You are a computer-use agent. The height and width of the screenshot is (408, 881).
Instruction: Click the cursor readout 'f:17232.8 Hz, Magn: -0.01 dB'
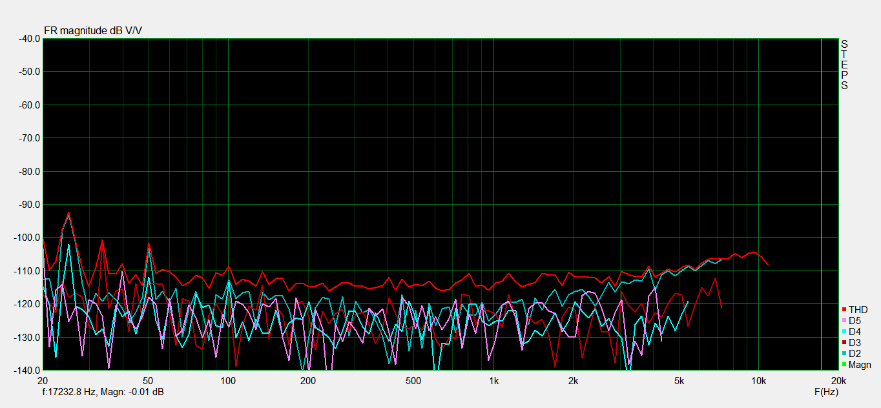[102, 392]
